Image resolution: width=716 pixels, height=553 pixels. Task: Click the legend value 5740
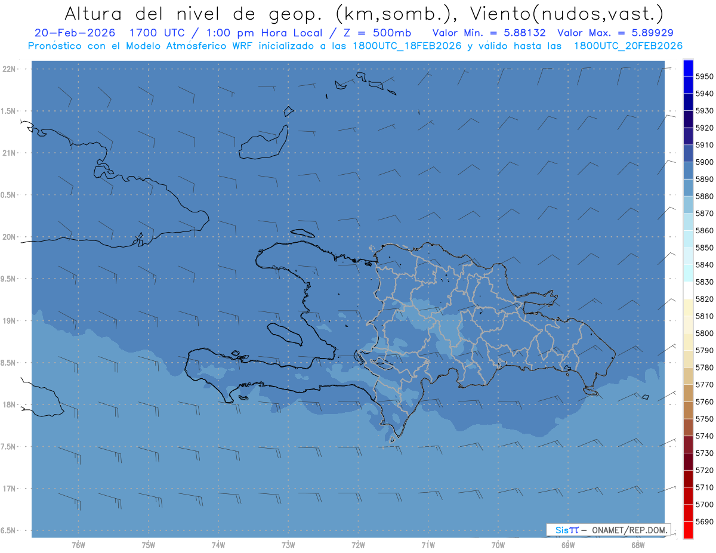[x=704, y=436]
